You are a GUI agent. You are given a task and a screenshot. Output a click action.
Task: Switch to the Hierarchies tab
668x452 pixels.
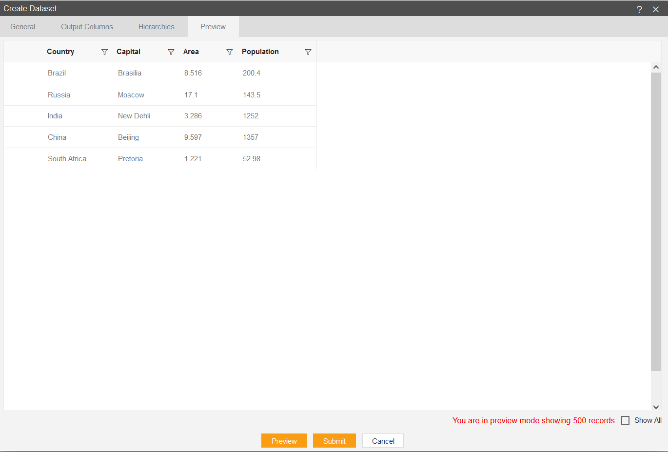157,27
